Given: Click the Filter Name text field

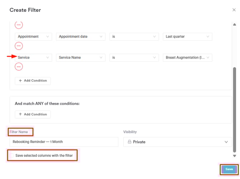Looking at the screenshot, I should (x=64, y=142).
